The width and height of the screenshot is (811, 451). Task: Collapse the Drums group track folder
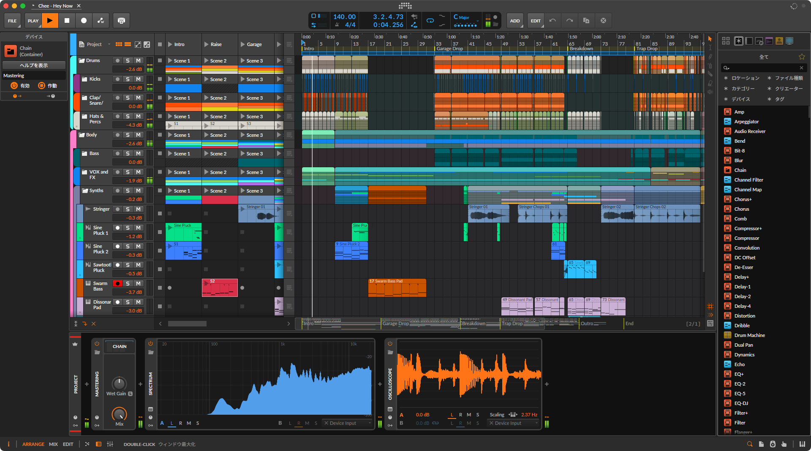(82, 61)
